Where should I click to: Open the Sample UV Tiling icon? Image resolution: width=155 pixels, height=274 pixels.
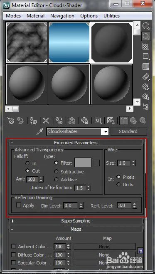(146, 56)
